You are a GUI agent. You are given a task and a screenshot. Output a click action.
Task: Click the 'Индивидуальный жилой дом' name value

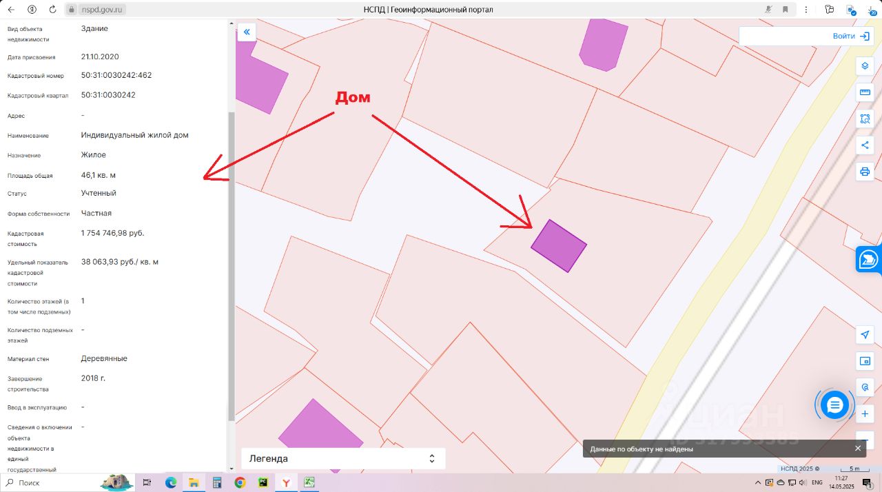[135, 135]
